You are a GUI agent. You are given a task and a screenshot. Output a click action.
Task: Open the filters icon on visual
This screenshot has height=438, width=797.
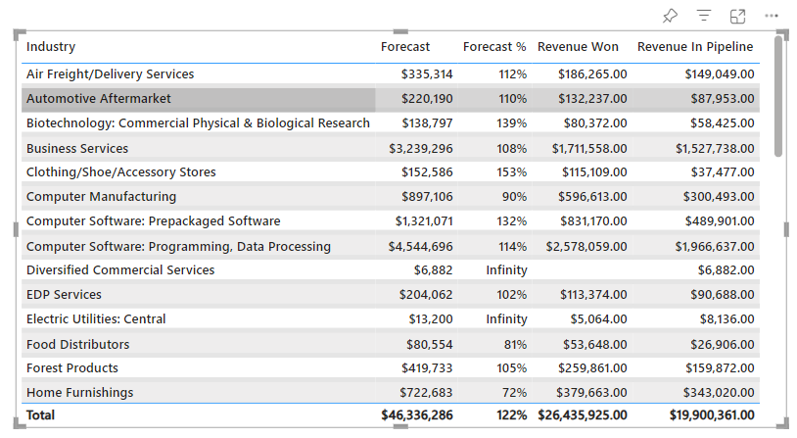pos(704,16)
